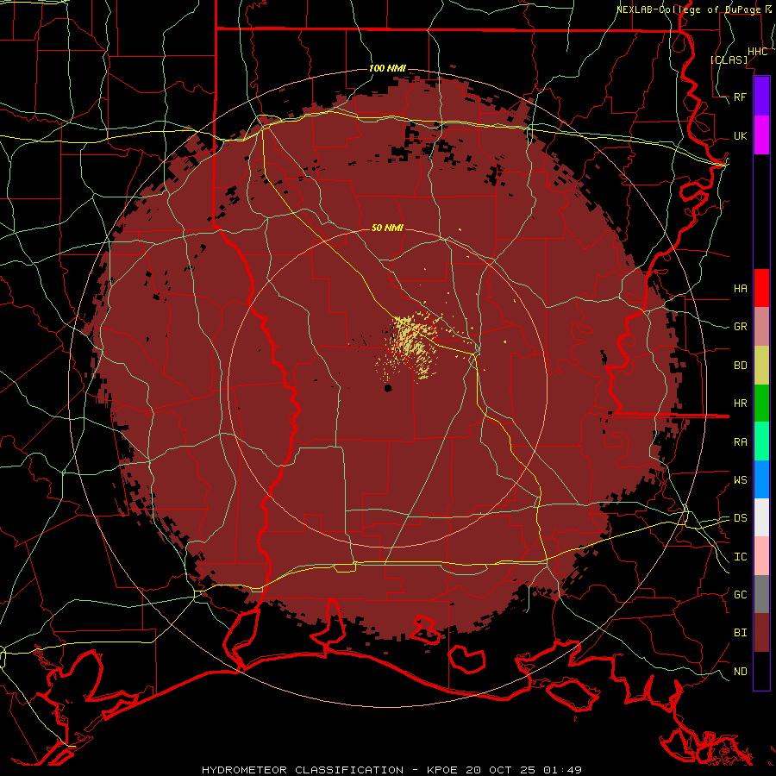Pick the RA light-green legend swatch
Screen dimensions: 776x776
coord(761,441)
